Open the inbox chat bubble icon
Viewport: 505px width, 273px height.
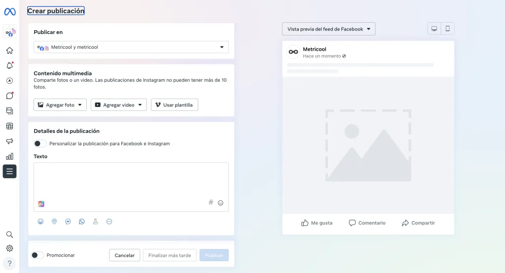[x=10, y=96]
